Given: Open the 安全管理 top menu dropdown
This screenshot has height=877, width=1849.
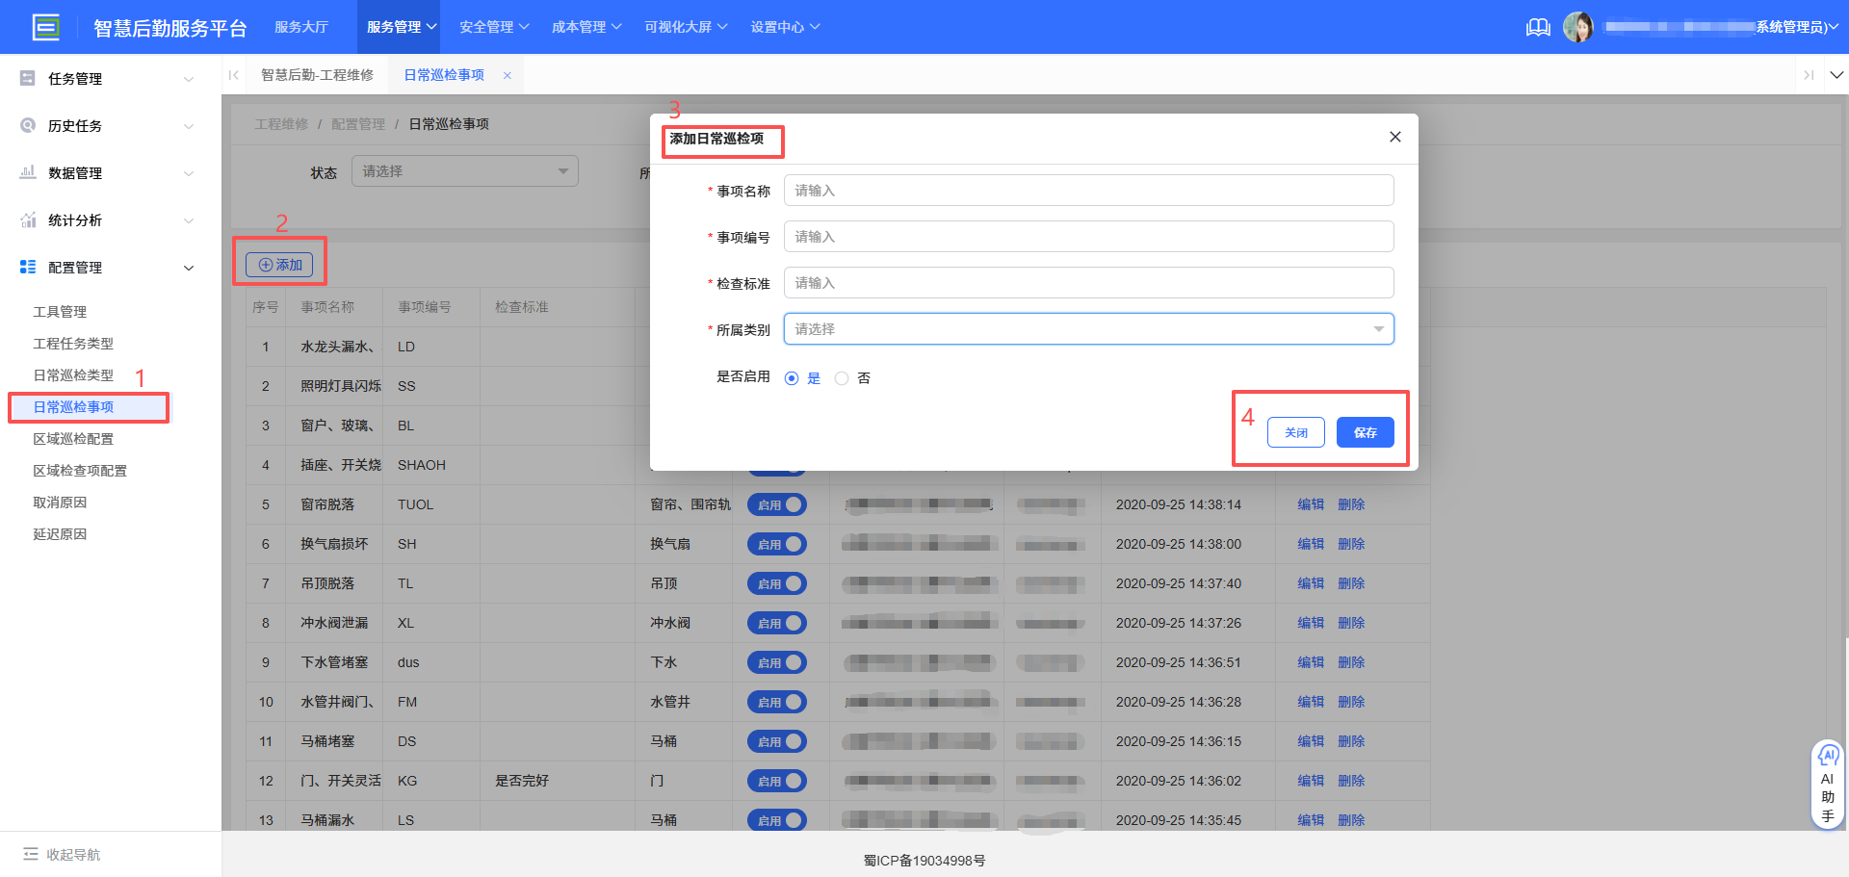Looking at the screenshot, I should tap(493, 27).
